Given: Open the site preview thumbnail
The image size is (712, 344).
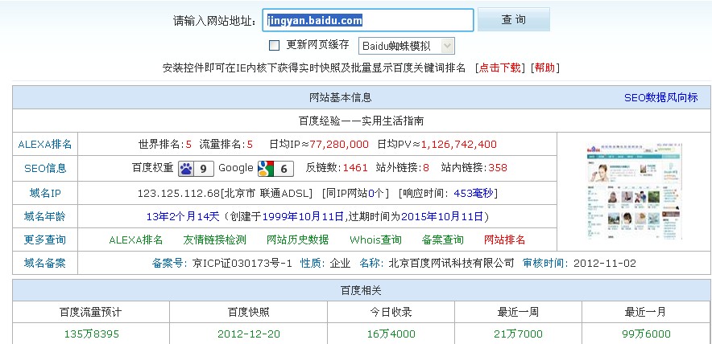Looking at the screenshot, I should coord(635,190).
